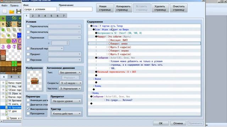Click the New project icon in main toolbar
The width and height of the screenshot is (227, 127).
[x=4, y=11]
